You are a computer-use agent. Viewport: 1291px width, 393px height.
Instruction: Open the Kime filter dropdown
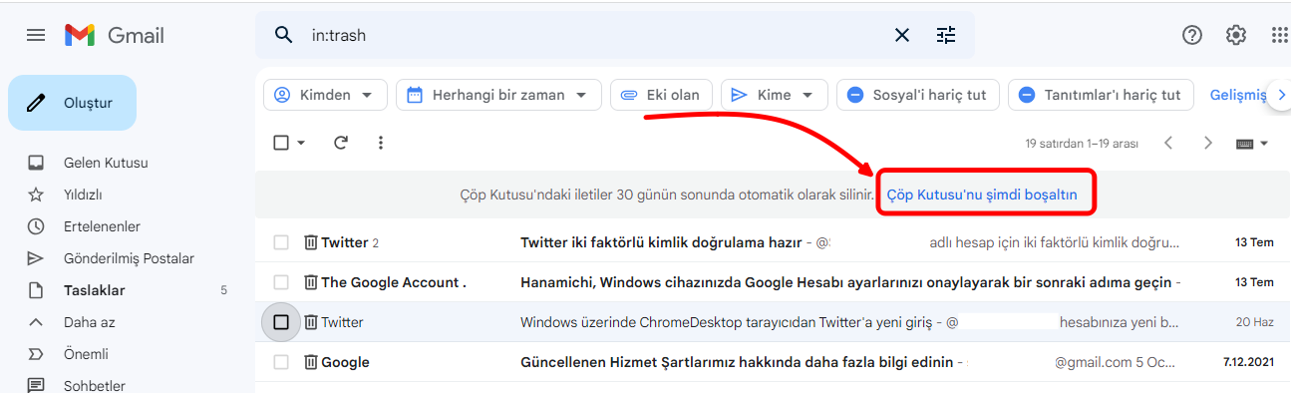[774, 95]
